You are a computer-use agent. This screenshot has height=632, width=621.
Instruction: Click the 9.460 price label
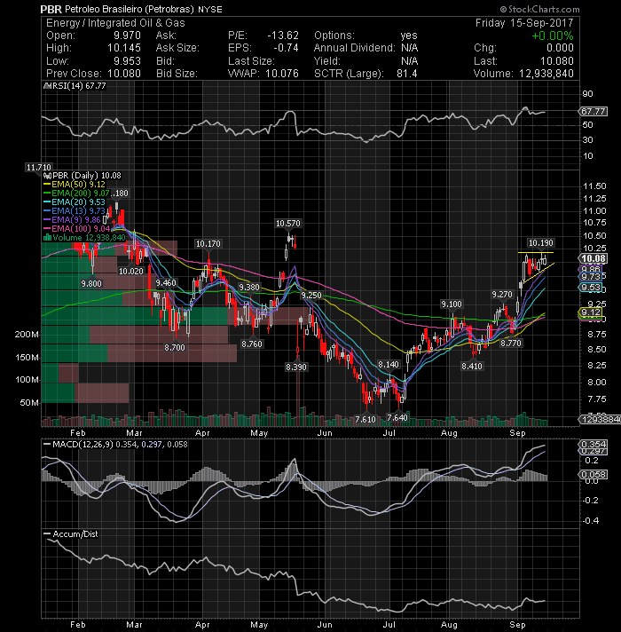click(x=166, y=282)
